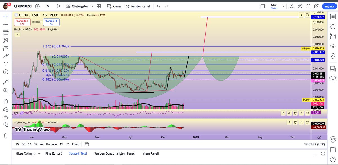Remove objects with the trash icon
The height and width of the screenshot is (165, 338).
(x=6, y=136)
